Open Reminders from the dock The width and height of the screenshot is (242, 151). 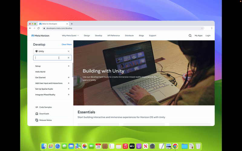[x=112, y=146]
